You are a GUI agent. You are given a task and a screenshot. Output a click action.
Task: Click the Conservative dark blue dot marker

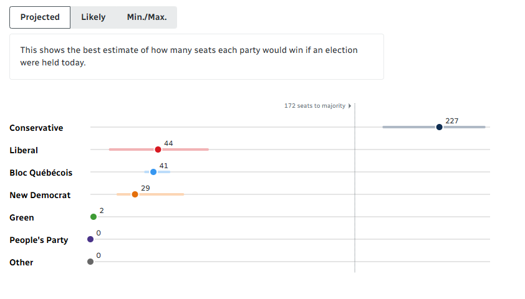point(440,127)
